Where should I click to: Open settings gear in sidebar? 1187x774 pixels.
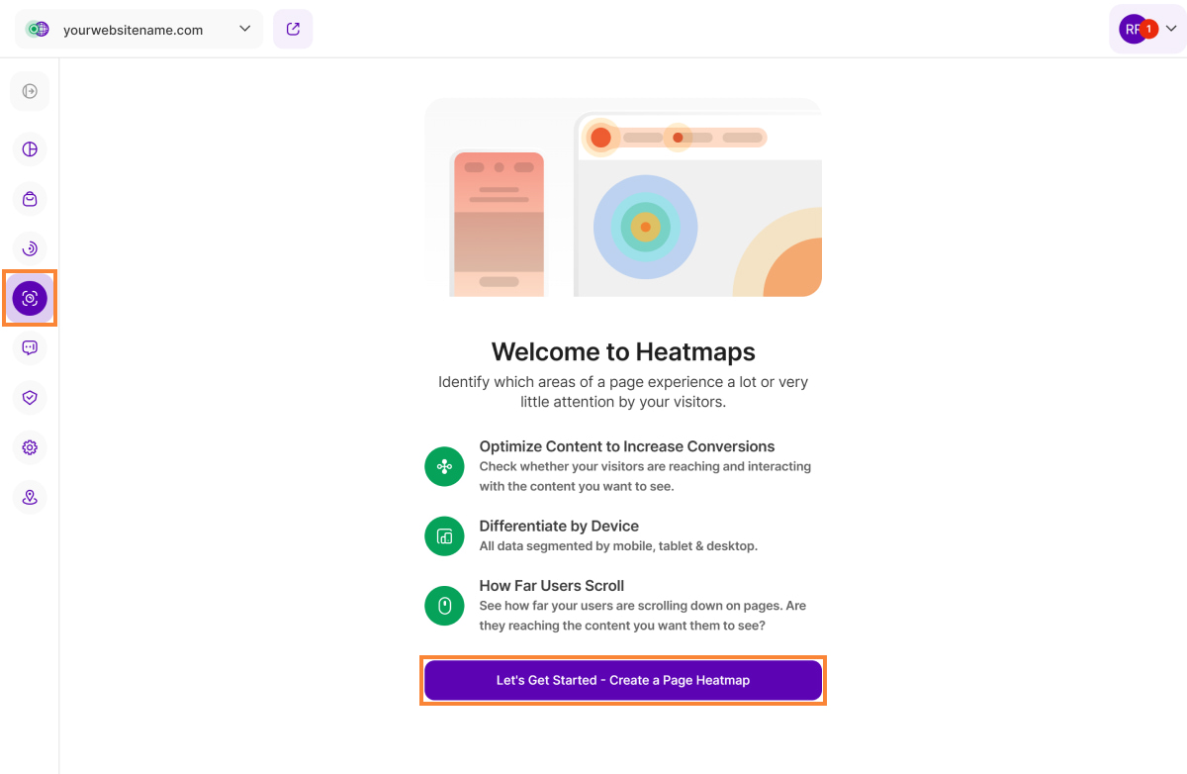(x=30, y=447)
